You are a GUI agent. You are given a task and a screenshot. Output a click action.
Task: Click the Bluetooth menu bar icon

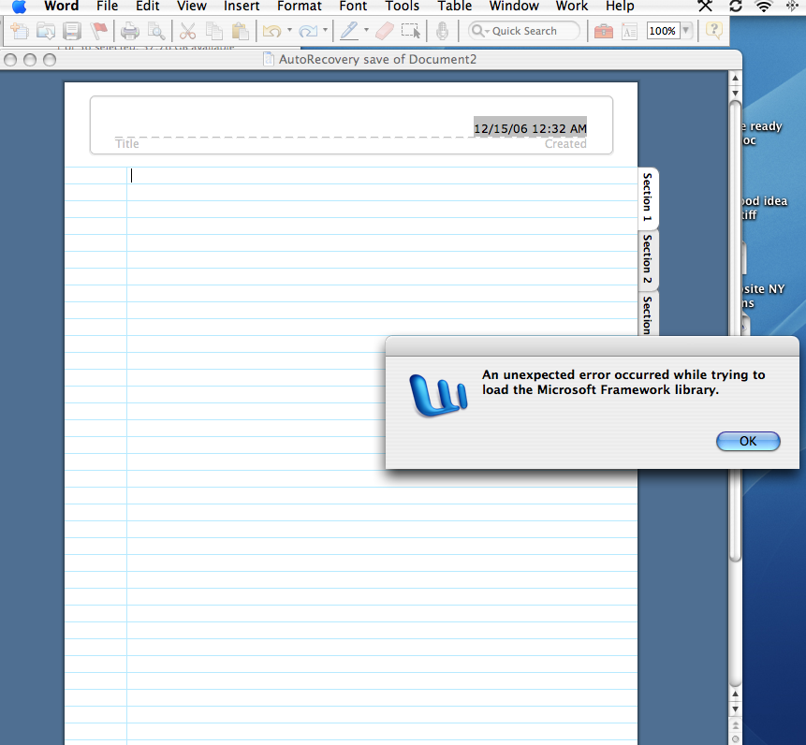(x=792, y=7)
